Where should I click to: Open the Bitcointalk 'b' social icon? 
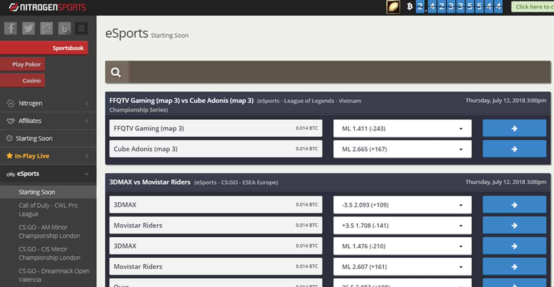(x=64, y=28)
